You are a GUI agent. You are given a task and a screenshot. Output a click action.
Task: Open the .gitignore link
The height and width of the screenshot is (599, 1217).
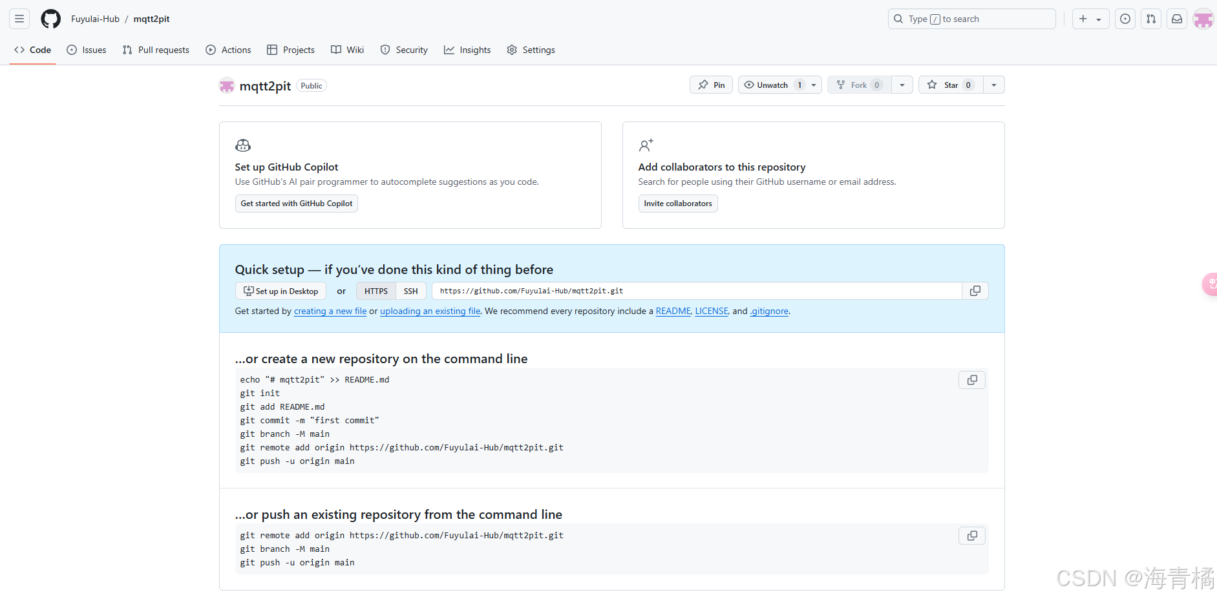click(769, 311)
